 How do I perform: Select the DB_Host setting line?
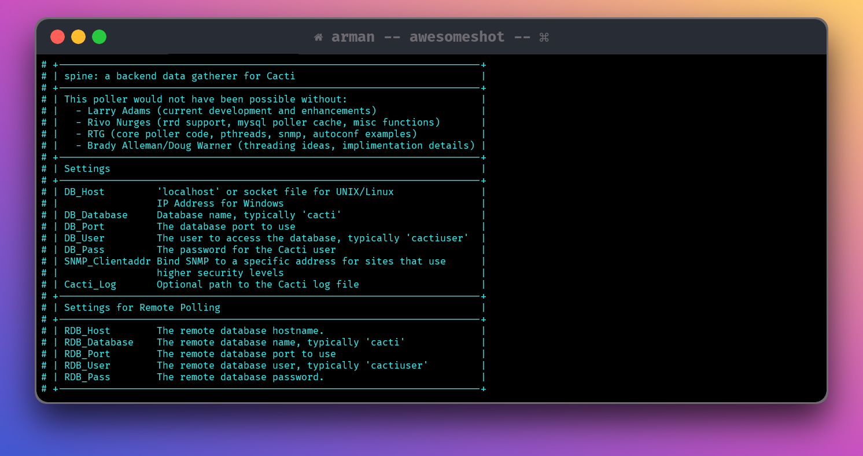click(84, 192)
